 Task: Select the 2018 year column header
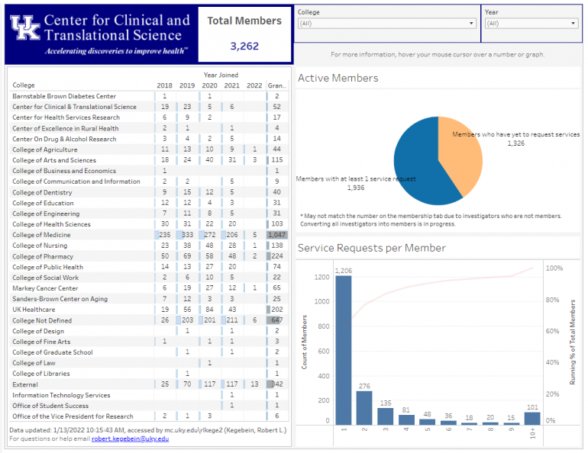click(165, 85)
